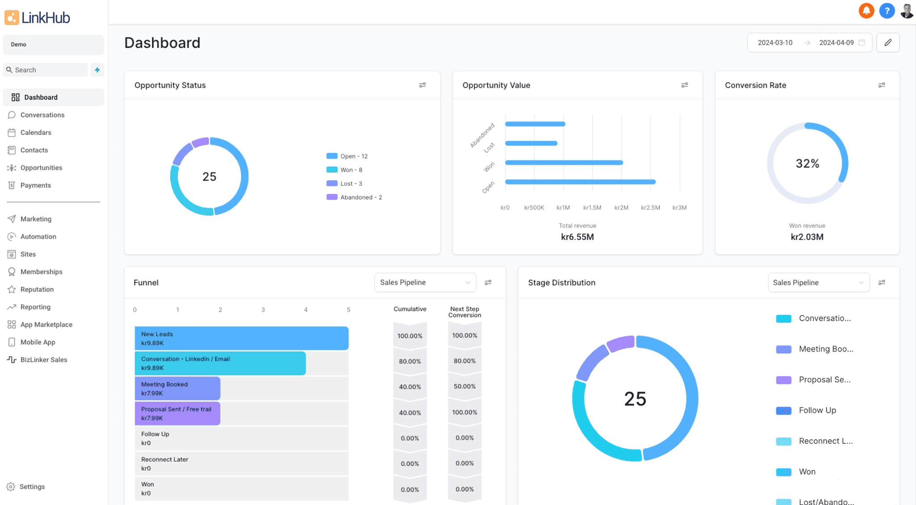Open Opportunity Status widget settings icon
Viewport: 916px width, 505px height.
coord(422,85)
